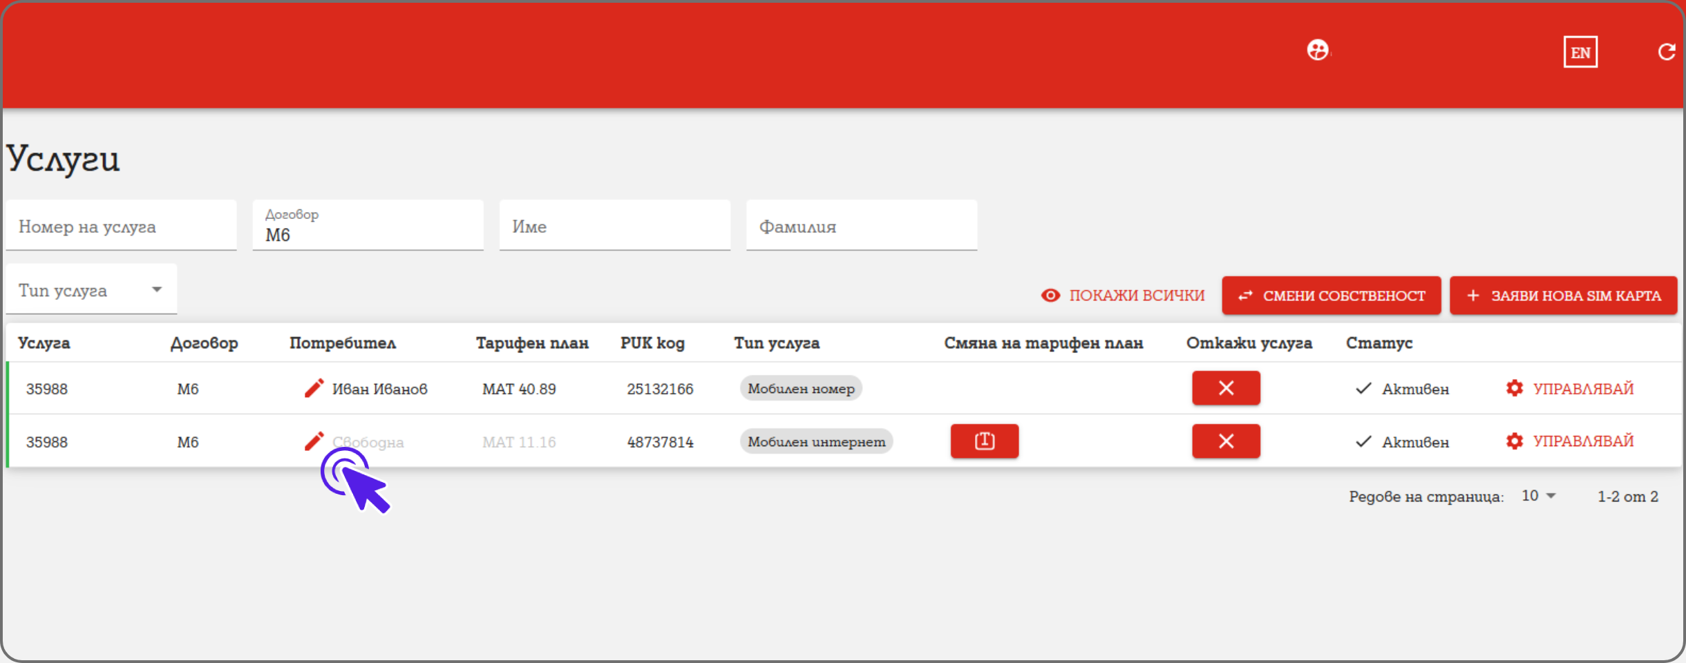Click the refresh icon in the header
1686x663 pixels.
coord(1666,52)
